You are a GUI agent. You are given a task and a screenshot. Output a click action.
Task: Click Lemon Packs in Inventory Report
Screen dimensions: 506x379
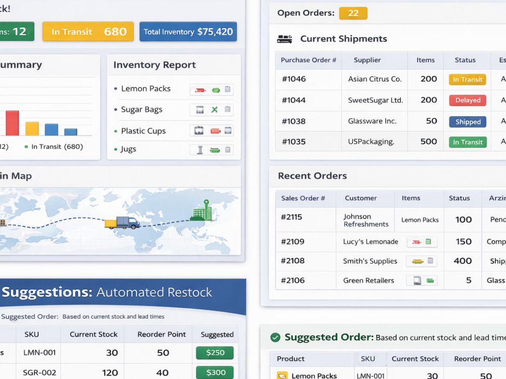[x=146, y=88]
